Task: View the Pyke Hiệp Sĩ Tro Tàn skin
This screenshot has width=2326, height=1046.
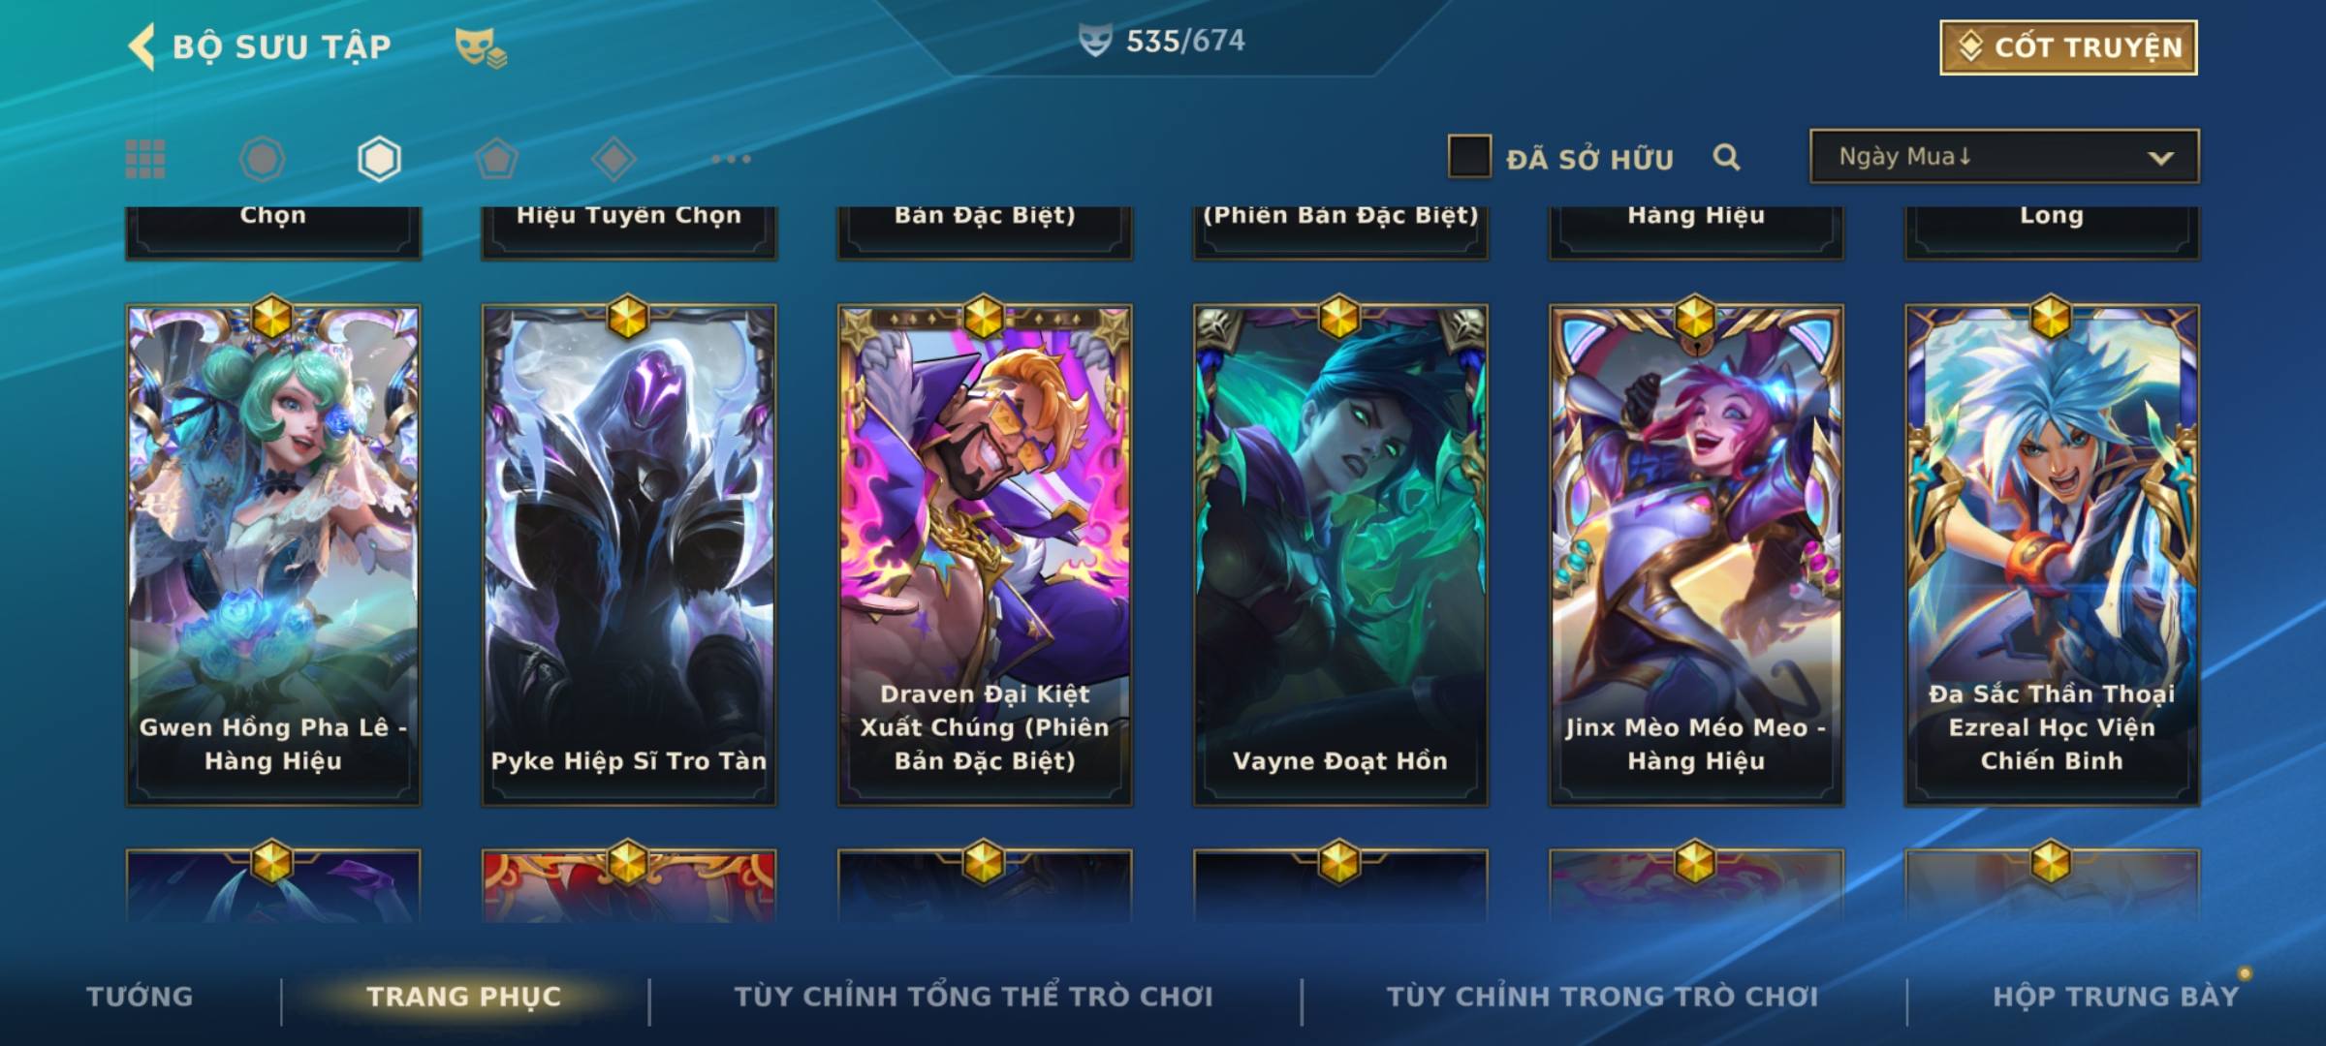Action: click(628, 555)
